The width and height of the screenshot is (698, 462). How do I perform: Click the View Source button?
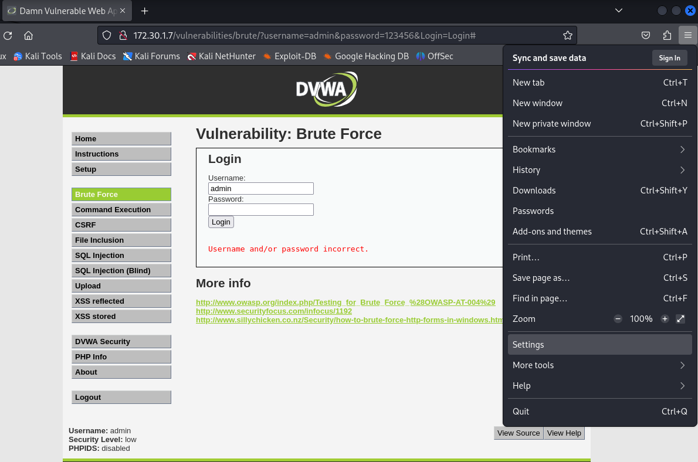(519, 433)
